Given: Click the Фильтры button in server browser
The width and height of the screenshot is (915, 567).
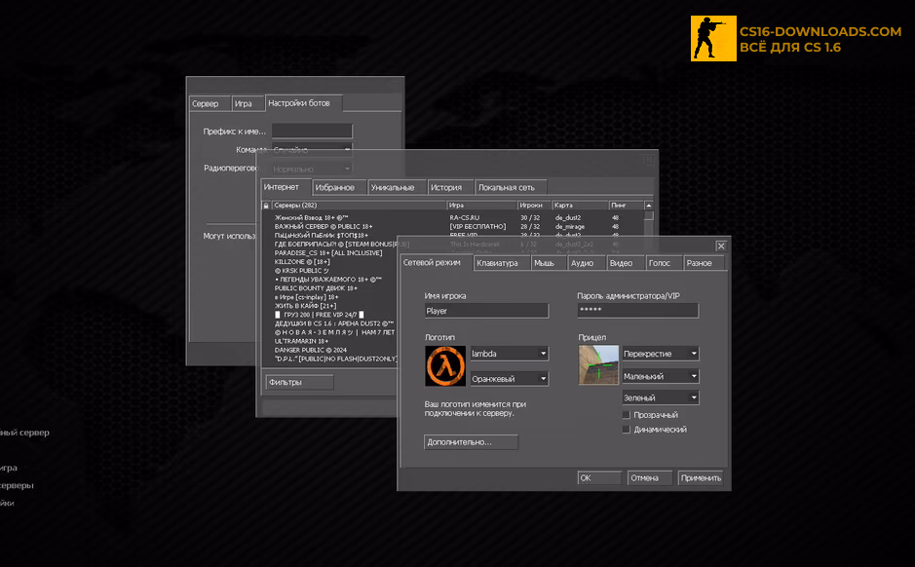Looking at the screenshot, I should click(x=300, y=382).
